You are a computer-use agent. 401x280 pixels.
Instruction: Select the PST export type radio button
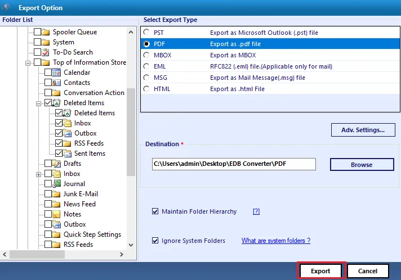pyautogui.click(x=147, y=33)
